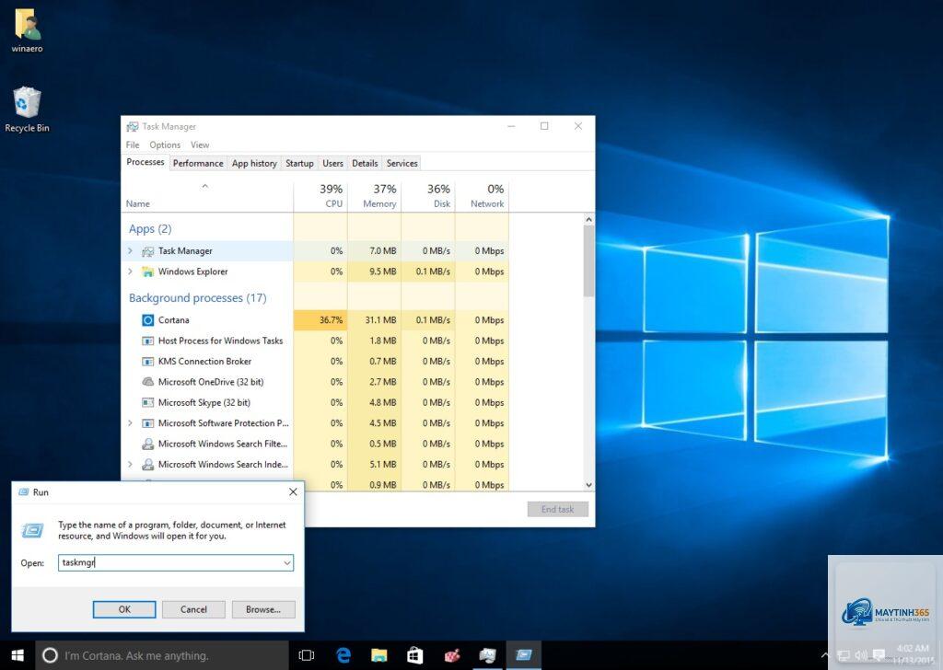943x670 pixels.
Task: Switch to Task Manager taskbar button
Action: 487,655
